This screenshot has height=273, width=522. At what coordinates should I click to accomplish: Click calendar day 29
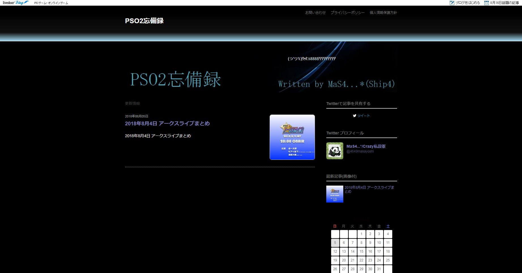pyautogui.click(x=361, y=269)
